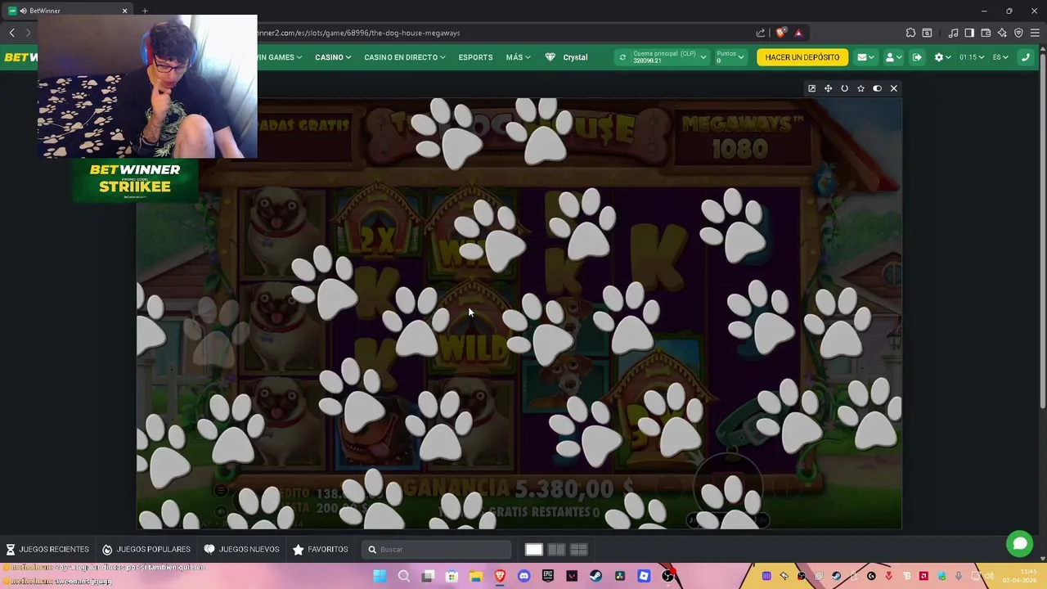Open JUEGOS POPULARES list
Viewport: 1047px width, 589px height.
[146, 549]
